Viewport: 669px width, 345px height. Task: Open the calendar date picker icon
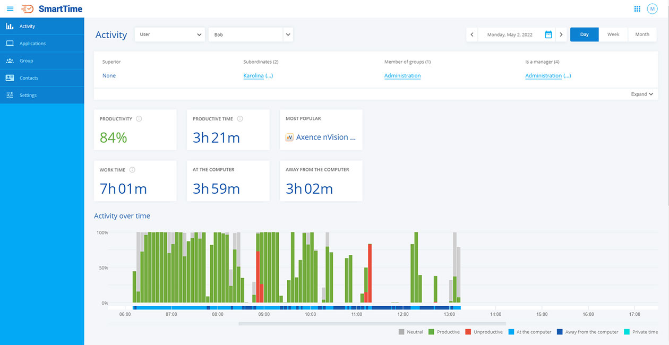(548, 34)
